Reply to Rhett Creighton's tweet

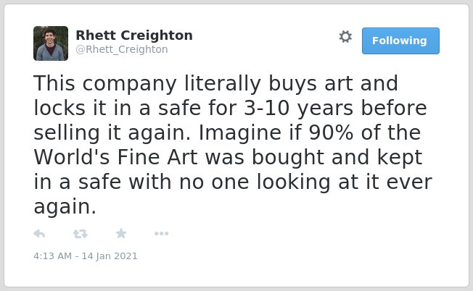point(39,234)
